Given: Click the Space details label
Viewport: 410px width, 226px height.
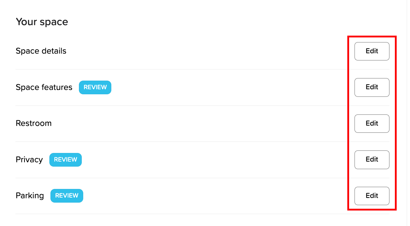Looking at the screenshot, I should 41,51.
